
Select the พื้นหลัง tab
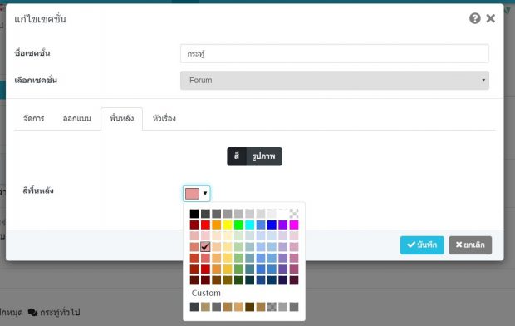122,118
